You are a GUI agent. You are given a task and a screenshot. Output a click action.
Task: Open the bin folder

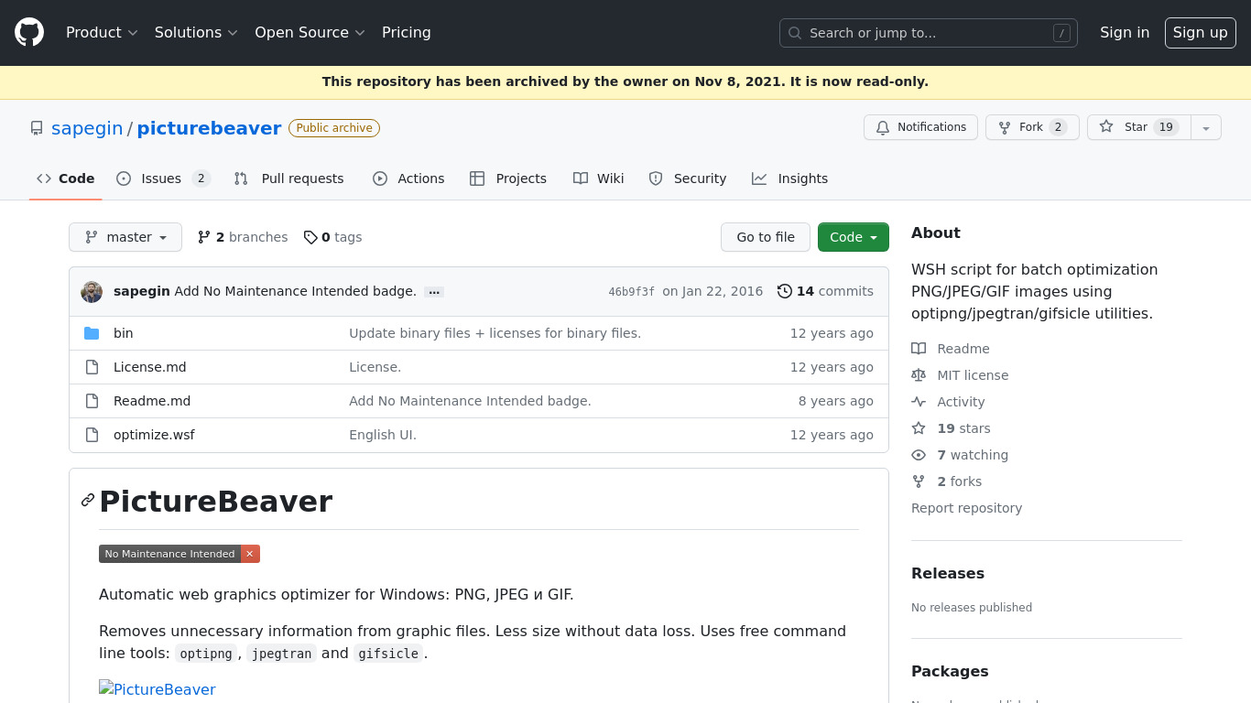pos(124,333)
